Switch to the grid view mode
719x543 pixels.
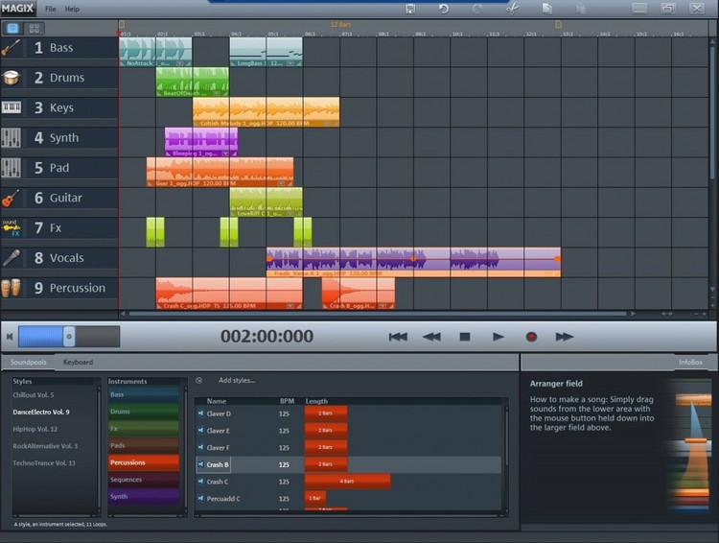click(x=34, y=29)
